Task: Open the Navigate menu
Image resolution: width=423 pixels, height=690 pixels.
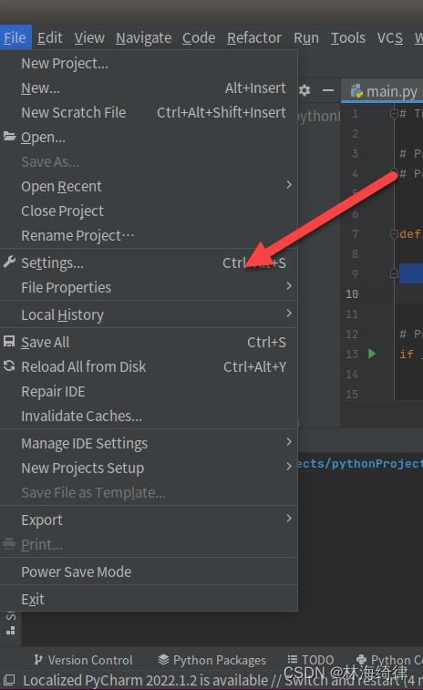Action: [143, 38]
